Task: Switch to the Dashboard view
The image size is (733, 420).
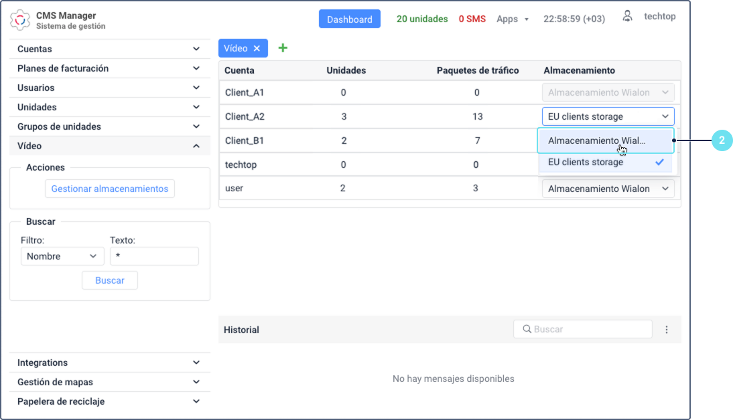Action: (349, 19)
